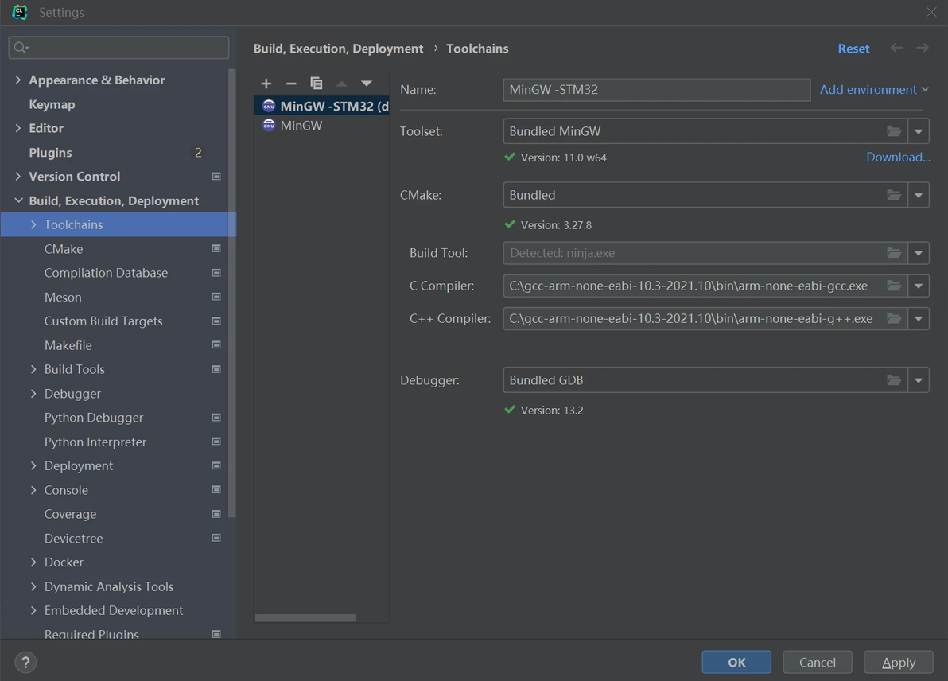Click the Name input field
Image resolution: width=948 pixels, height=681 pixels.
pos(656,89)
